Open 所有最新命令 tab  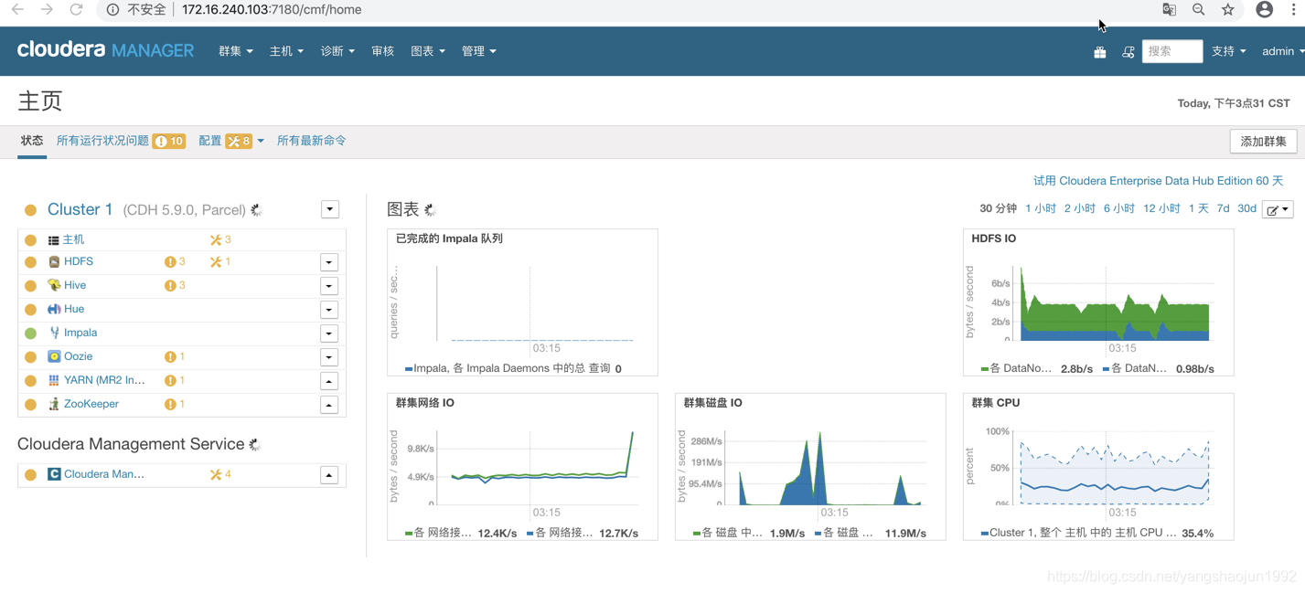pos(312,141)
